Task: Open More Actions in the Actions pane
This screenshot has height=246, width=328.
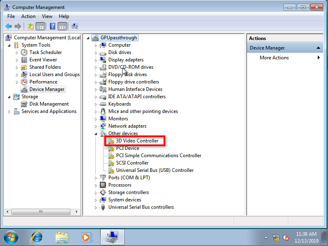Action: [x=274, y=57]
